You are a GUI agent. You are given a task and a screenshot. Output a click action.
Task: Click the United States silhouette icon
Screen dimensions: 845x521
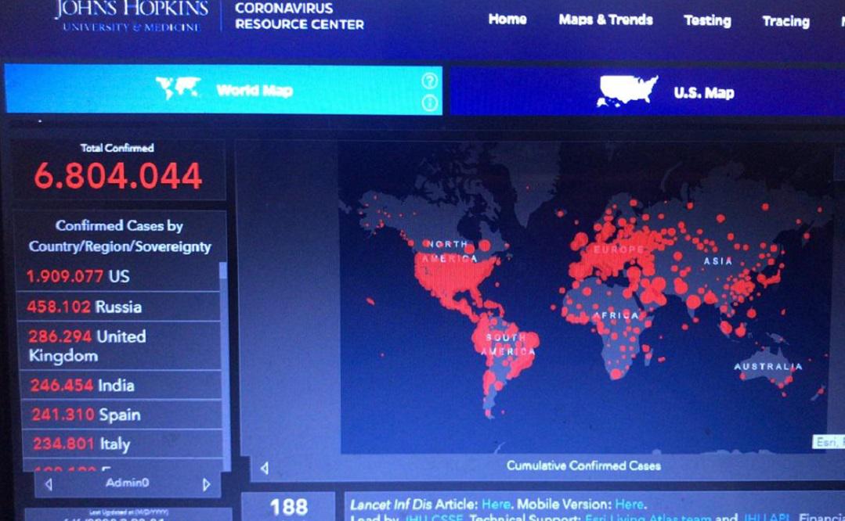(x=627, y=91)
